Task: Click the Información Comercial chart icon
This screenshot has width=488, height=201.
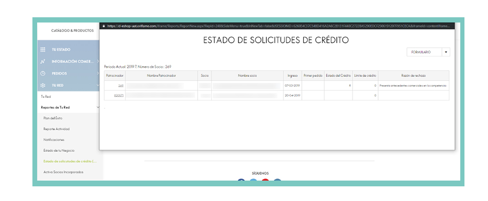Action: click(43, 61)
